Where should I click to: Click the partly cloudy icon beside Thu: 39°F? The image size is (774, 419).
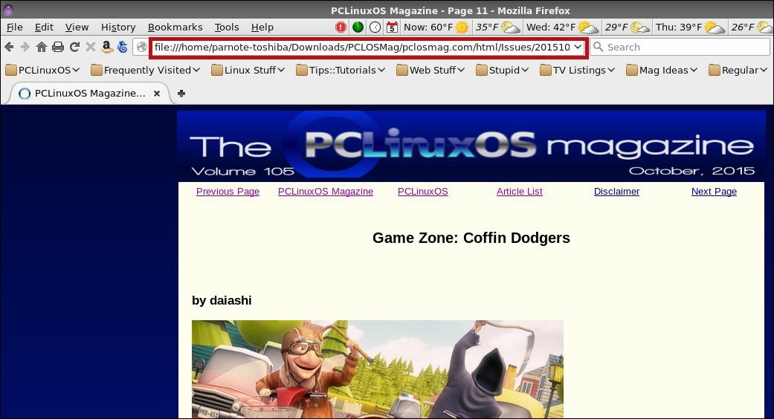click(715, 27)
